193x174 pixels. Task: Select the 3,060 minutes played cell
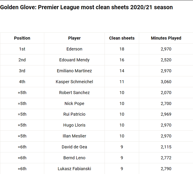166,82
